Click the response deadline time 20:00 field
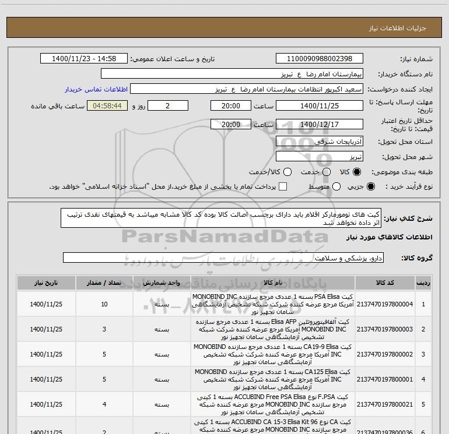The height and width of the screenshot is (434, 449). 231,105
